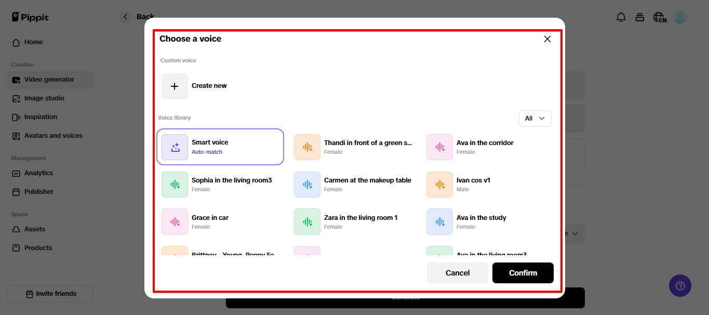This screenshot has height=315, width=709.
Task: Open Avatars and voices section
Action: click(53, 135)
